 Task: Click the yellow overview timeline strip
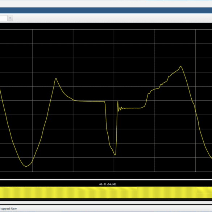point(106,192)
